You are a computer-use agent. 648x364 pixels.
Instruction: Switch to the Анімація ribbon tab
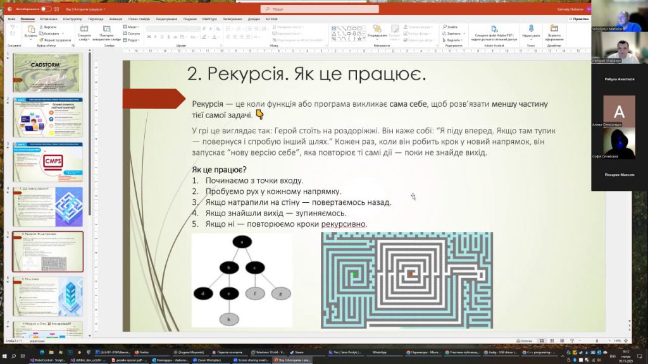click(115, 19)
